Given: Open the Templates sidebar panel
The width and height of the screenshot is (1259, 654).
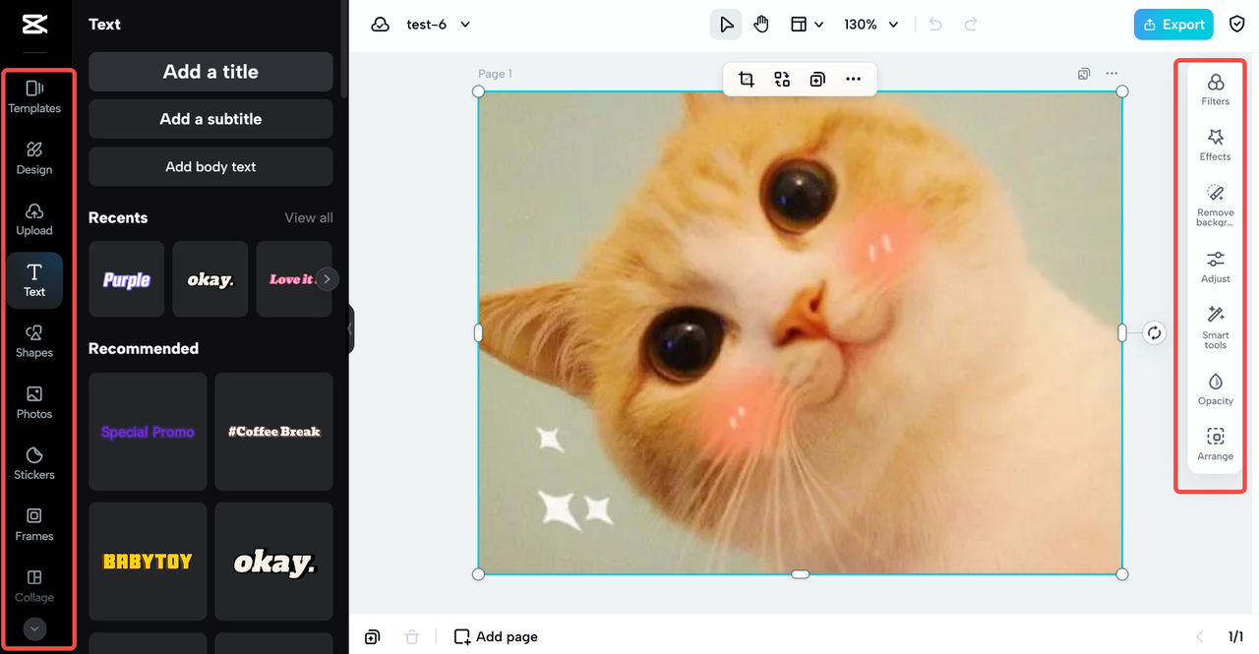Looking at the screenshot, I should 34,97.
